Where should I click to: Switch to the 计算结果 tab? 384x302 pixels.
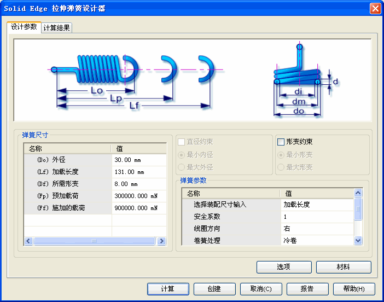click(x=57, y=27)
